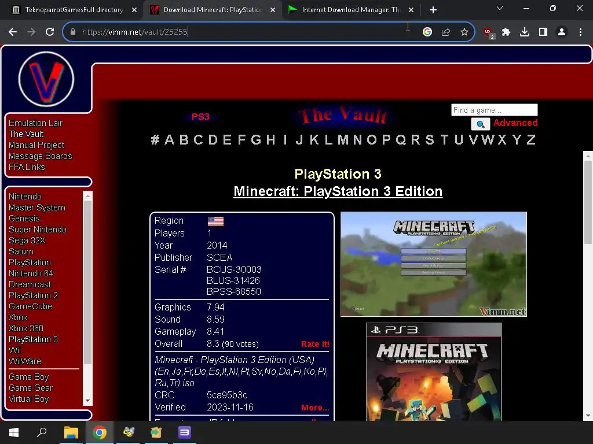
Task: Select GameCube system
Action: click(30, 306)
